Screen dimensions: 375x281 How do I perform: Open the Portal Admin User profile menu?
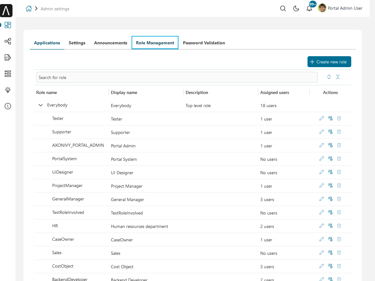(340, 8)
